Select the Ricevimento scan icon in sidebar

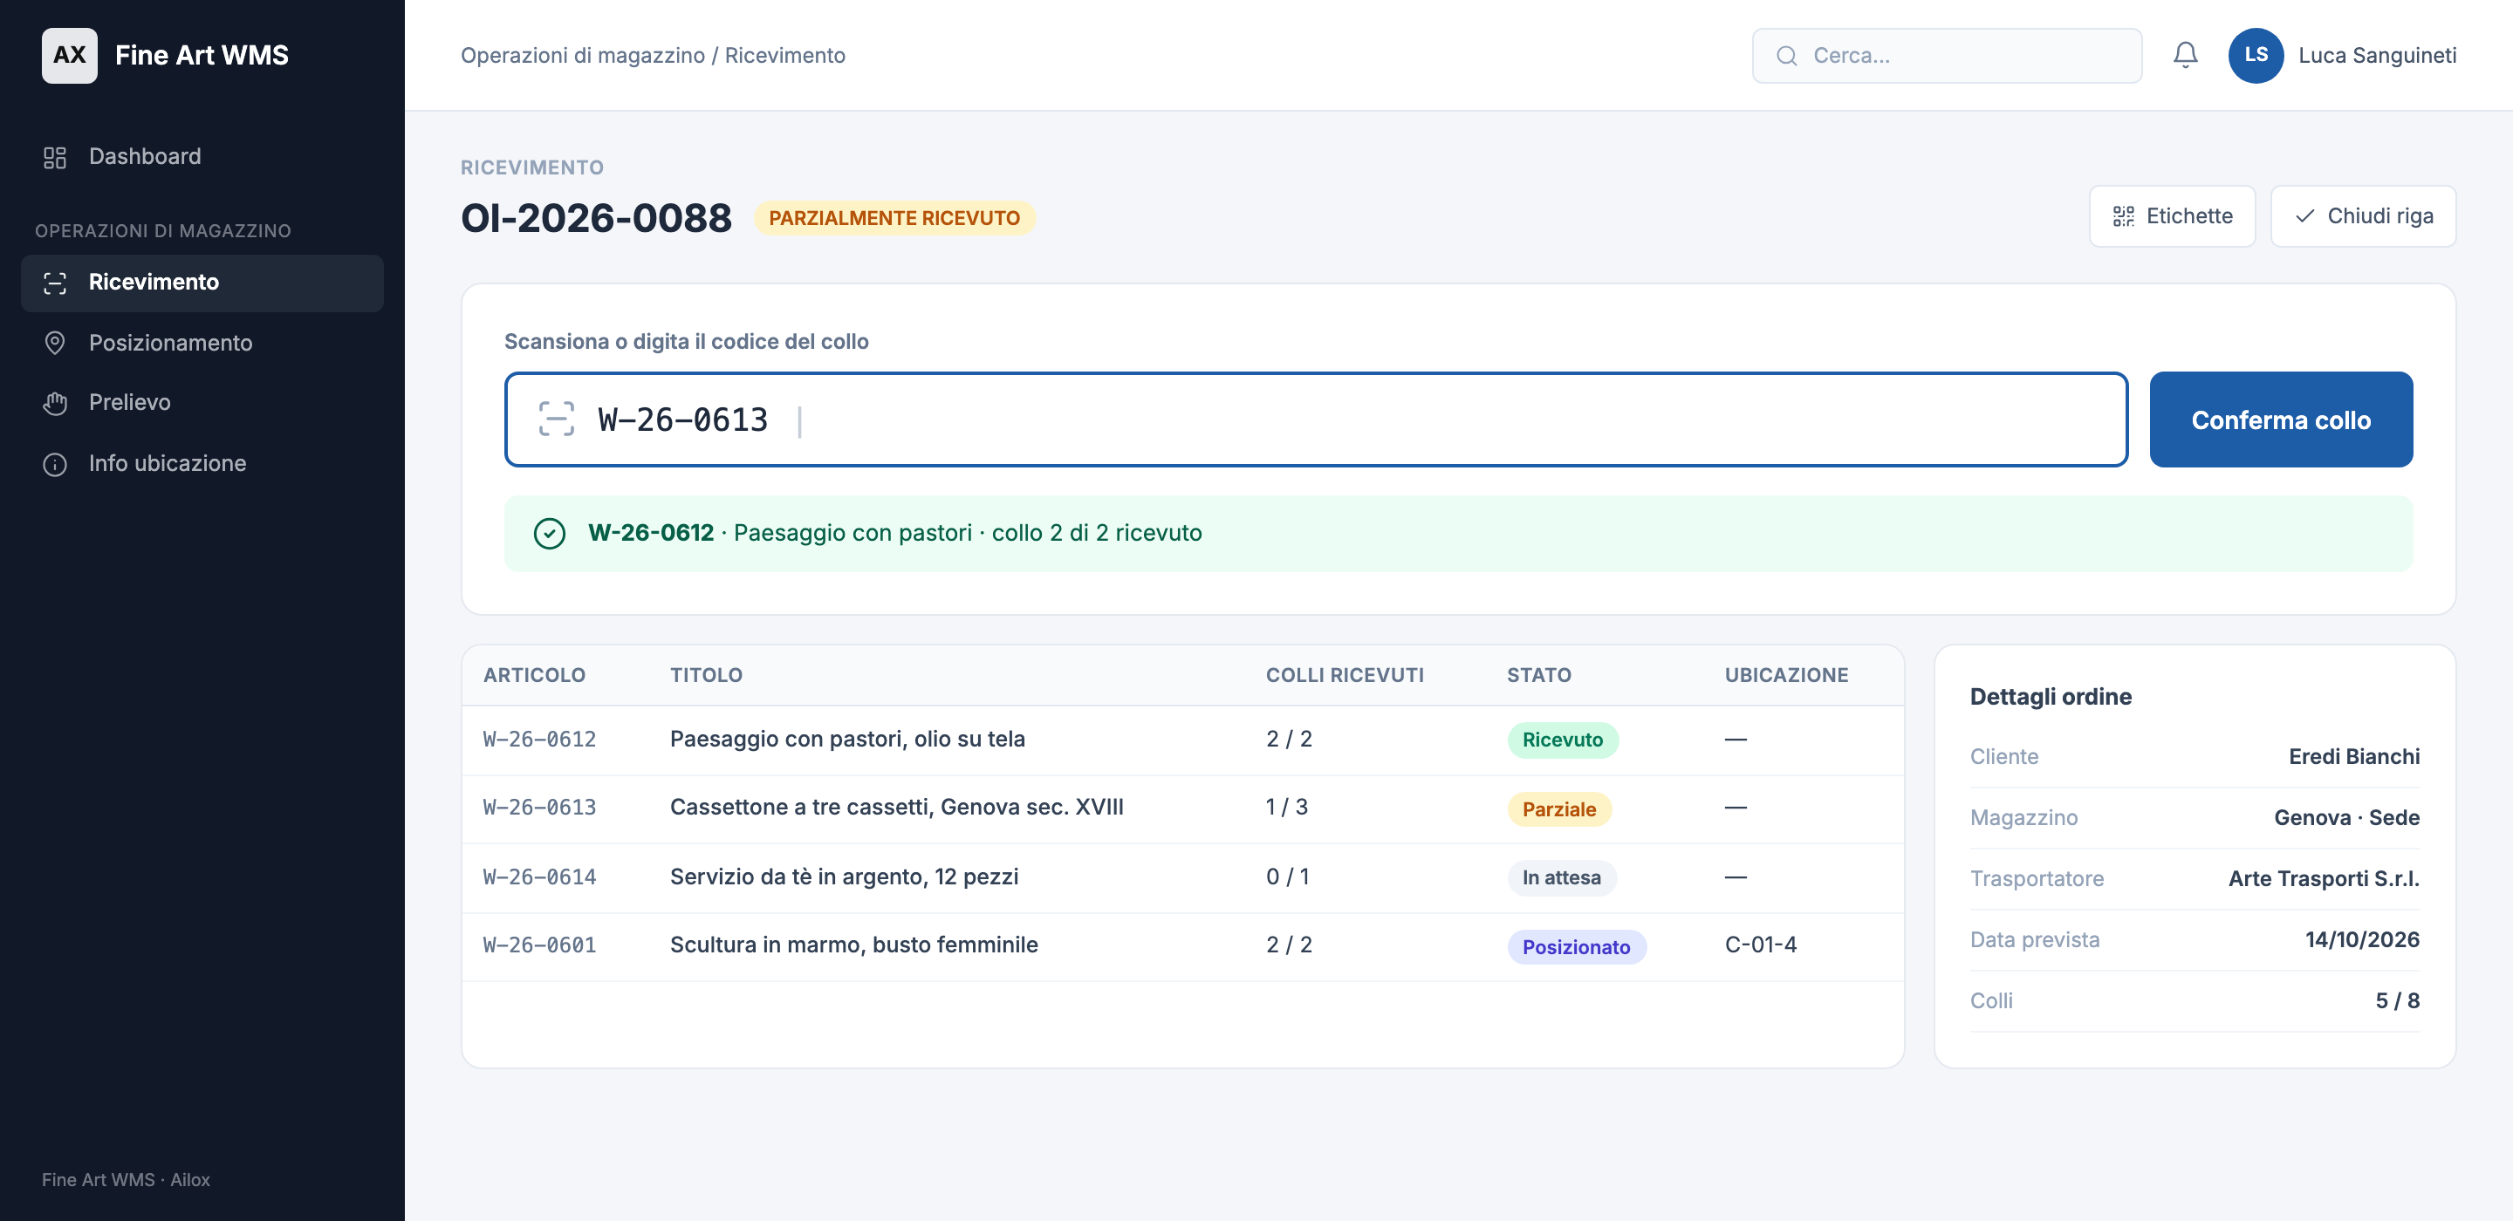55,283
